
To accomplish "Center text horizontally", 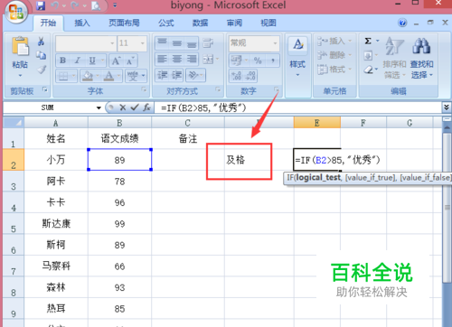I will click(x=177, y=60).
